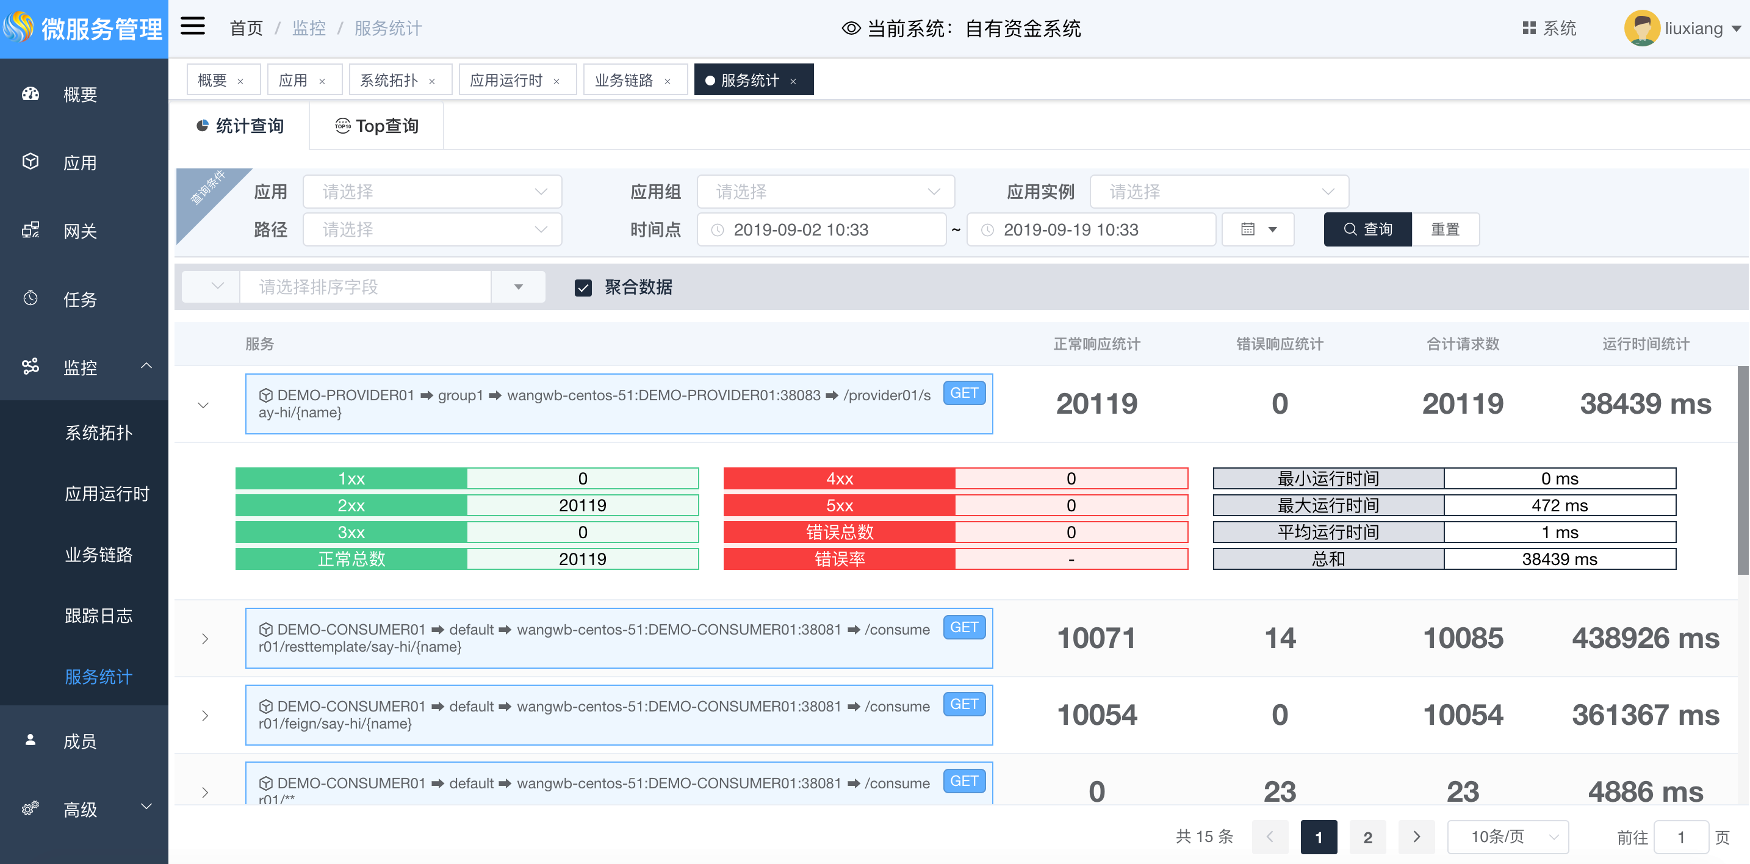Click the 成员 person icon in sidebar
Viewport: 1750px width, 864px height.
coord(31,740)
